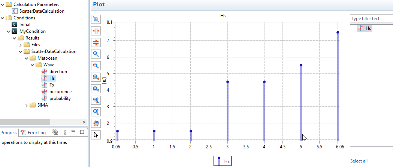Click the vertical zoom out icon
The width and height of the screenshot is (393, 167).
click(x=96, y=111)
